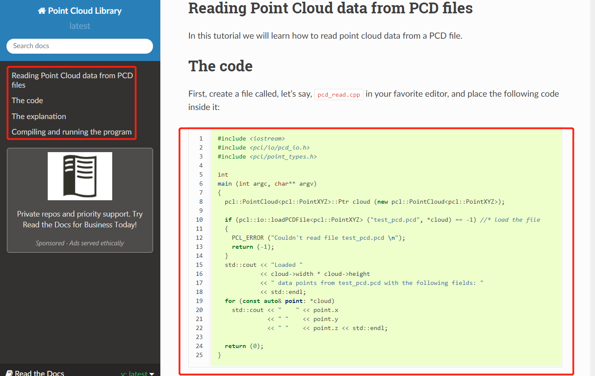Click the open book ad image
The height and width of the screenshot is (376, 595).
80,176
